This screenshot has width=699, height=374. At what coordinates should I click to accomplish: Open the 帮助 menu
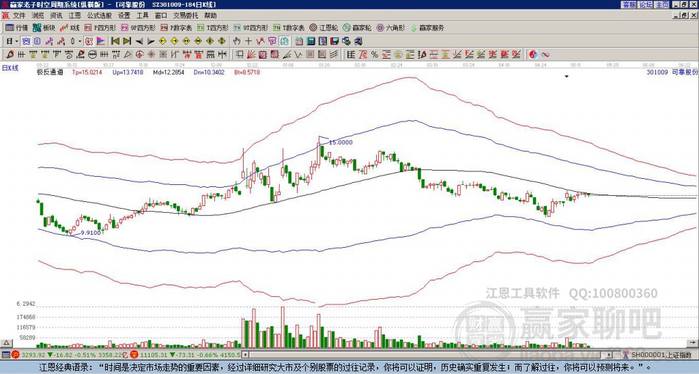click(x=210, y=16)
